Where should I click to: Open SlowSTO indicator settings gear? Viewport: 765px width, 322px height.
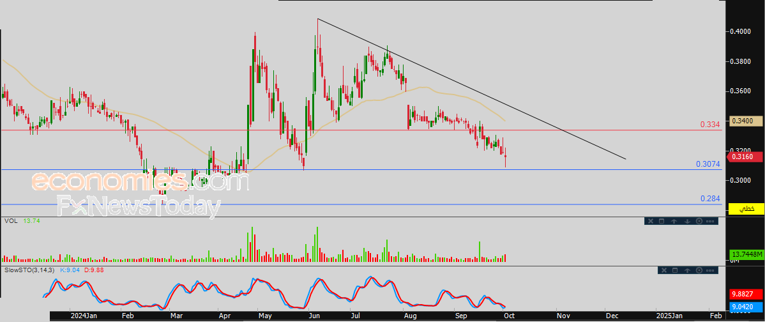click(699, 270)
